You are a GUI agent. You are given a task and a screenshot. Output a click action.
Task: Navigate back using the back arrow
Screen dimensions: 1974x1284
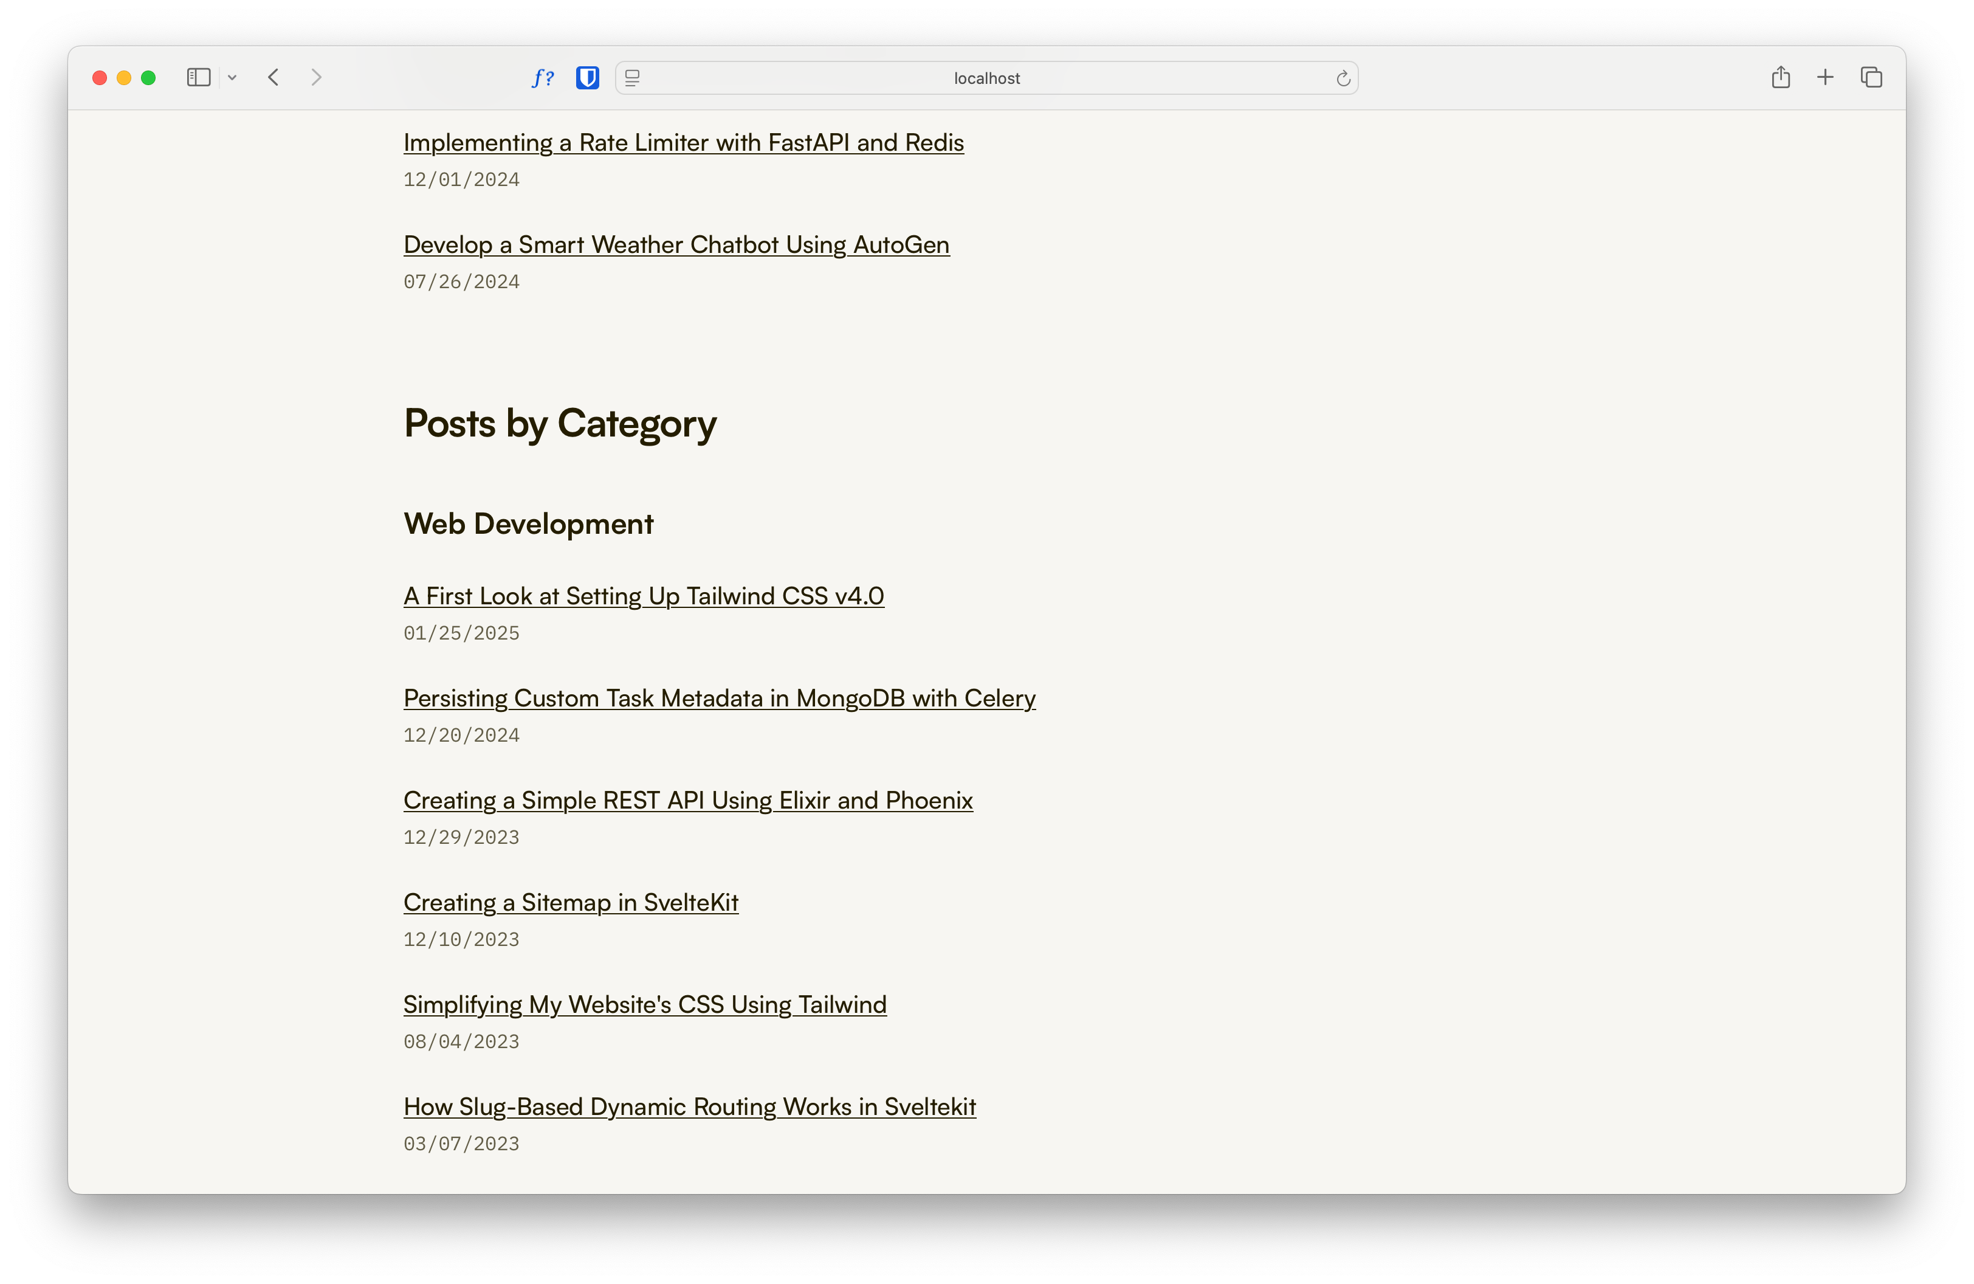(273, 77)
